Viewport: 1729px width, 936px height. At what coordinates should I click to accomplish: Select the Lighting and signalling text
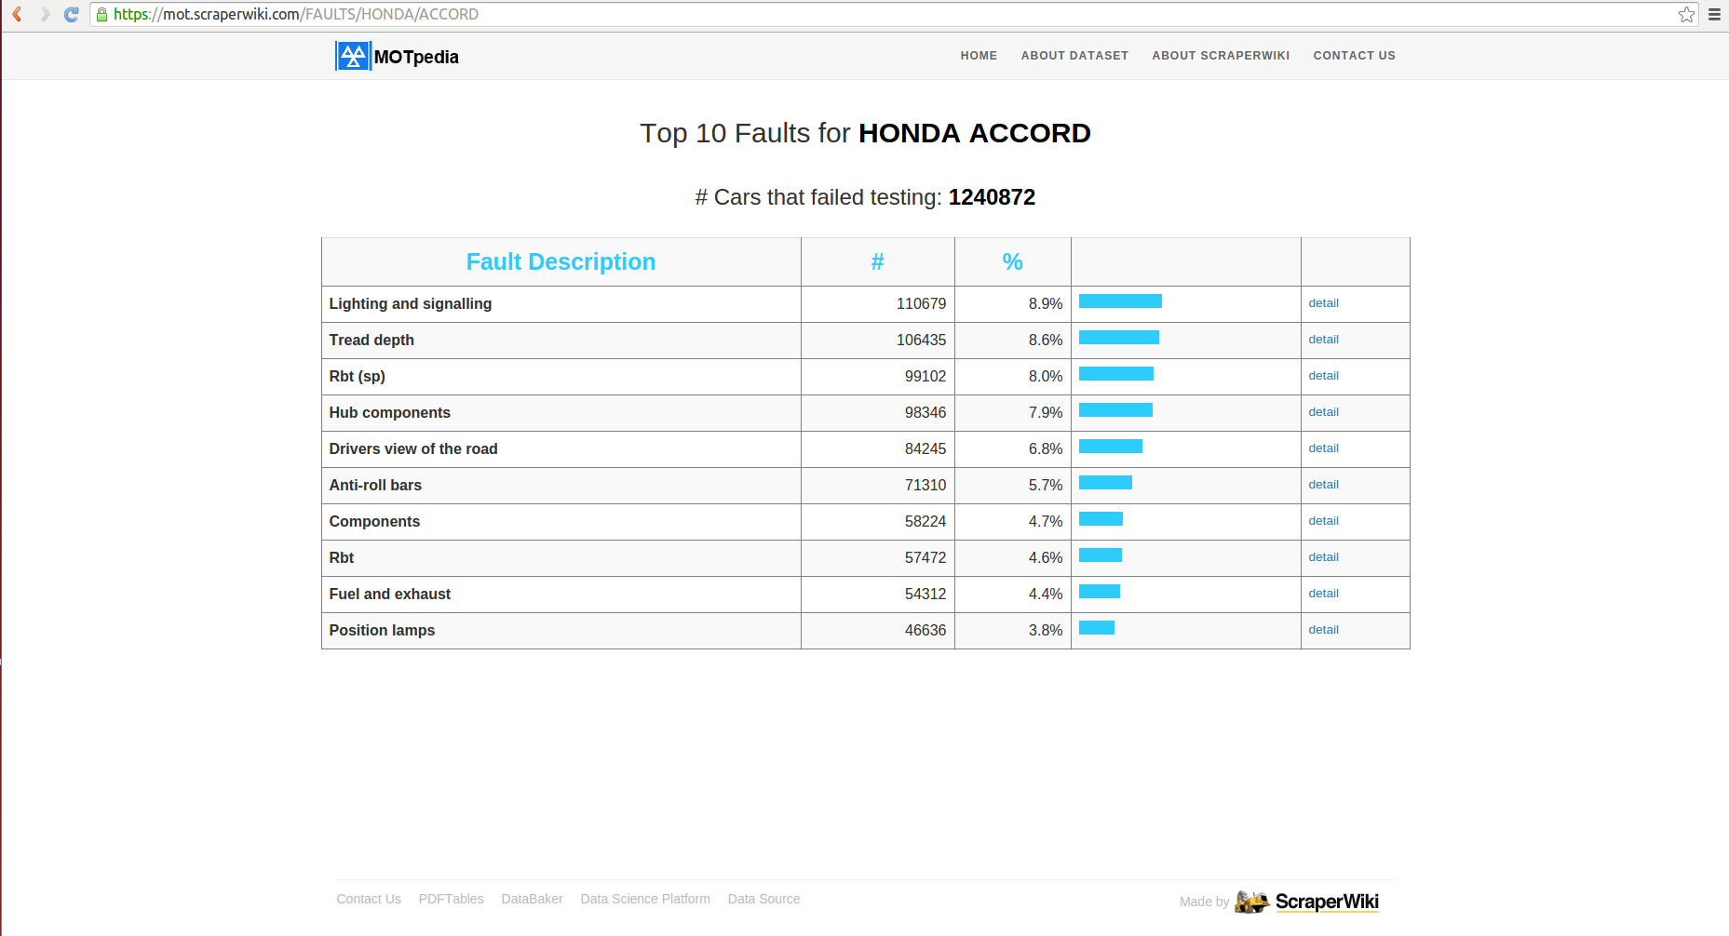pyautogui.click(x=411, y=303)
